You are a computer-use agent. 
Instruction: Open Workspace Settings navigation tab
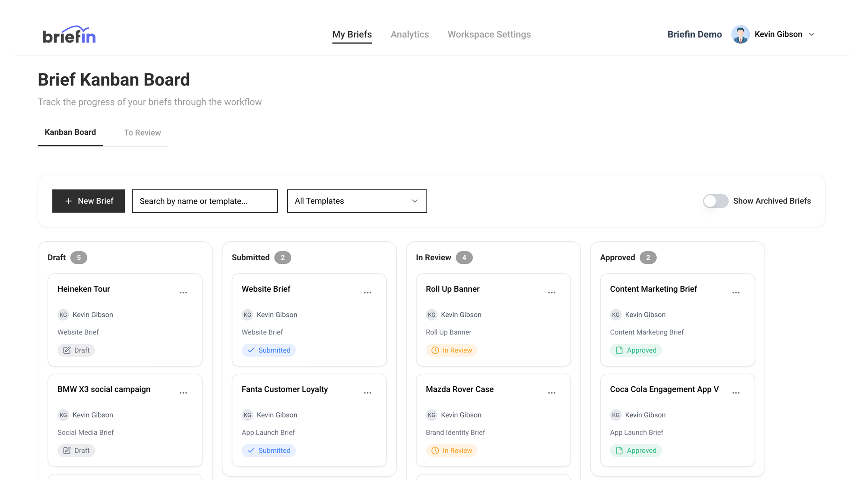pos(489,34)
